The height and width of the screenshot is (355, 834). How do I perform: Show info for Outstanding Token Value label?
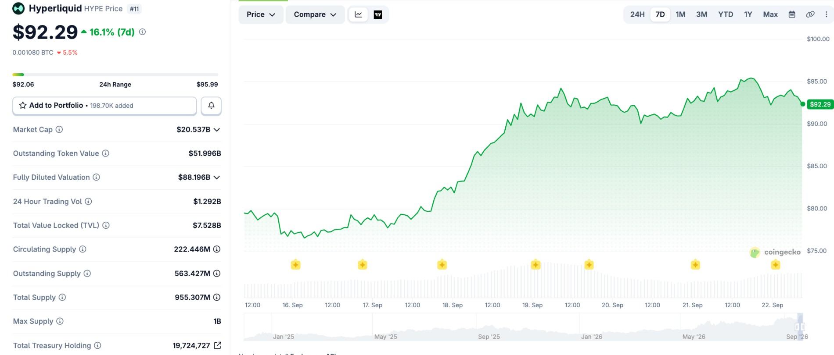[x=105, y=153]
